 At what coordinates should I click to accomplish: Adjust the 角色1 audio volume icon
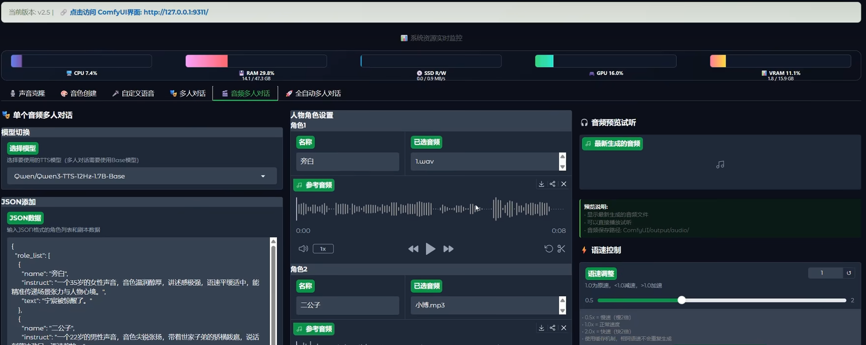pyautogui.click(x=303, y=249)
